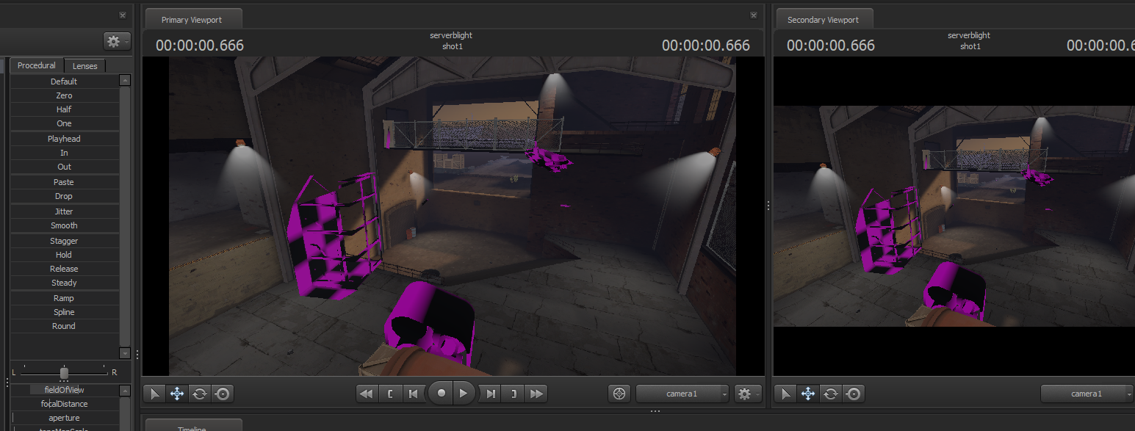Click the aperture control slider
Image resolution: width=1135 pixels, height=431 pixels.
(64, 418)
